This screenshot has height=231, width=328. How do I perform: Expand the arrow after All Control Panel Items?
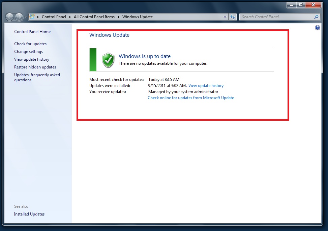coord(118,17)
